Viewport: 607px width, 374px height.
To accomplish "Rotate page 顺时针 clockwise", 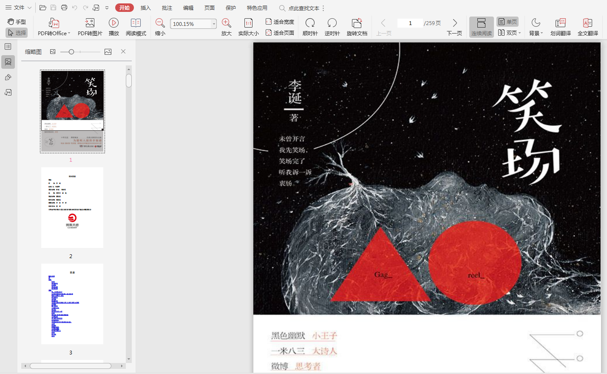I will tap(310, 28).
